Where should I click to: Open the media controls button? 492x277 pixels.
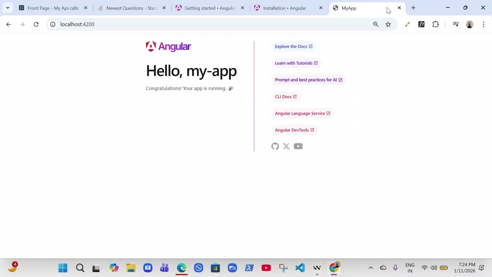click(456, 24)
